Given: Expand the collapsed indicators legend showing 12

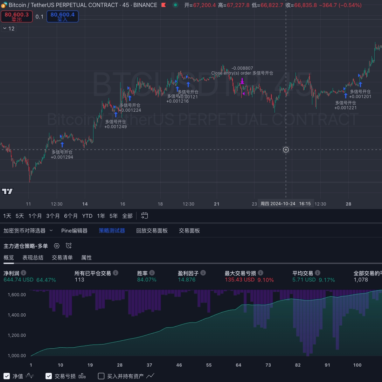Looking at the screenshot, I should [9, 28].
